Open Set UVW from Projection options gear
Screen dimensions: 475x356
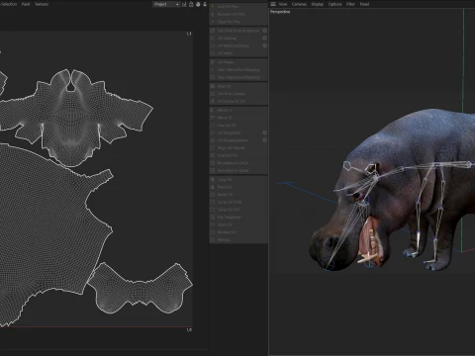tap(264, 31)
